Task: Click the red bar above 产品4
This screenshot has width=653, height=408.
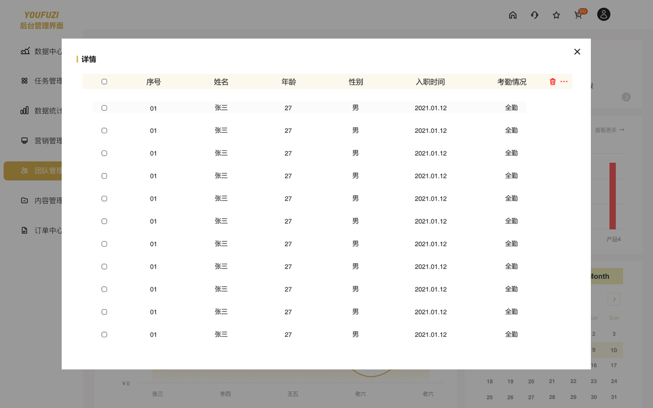Action: [612, 196]
